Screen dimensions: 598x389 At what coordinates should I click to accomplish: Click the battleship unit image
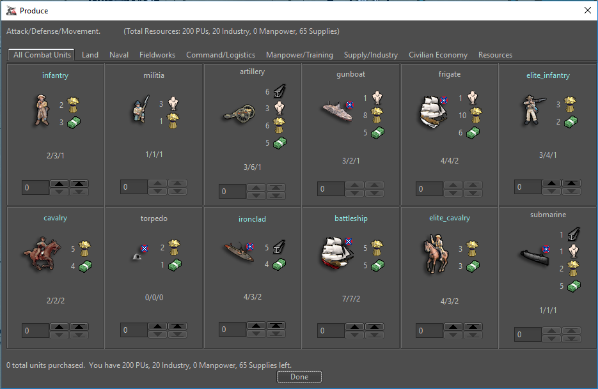click(336, 252)
